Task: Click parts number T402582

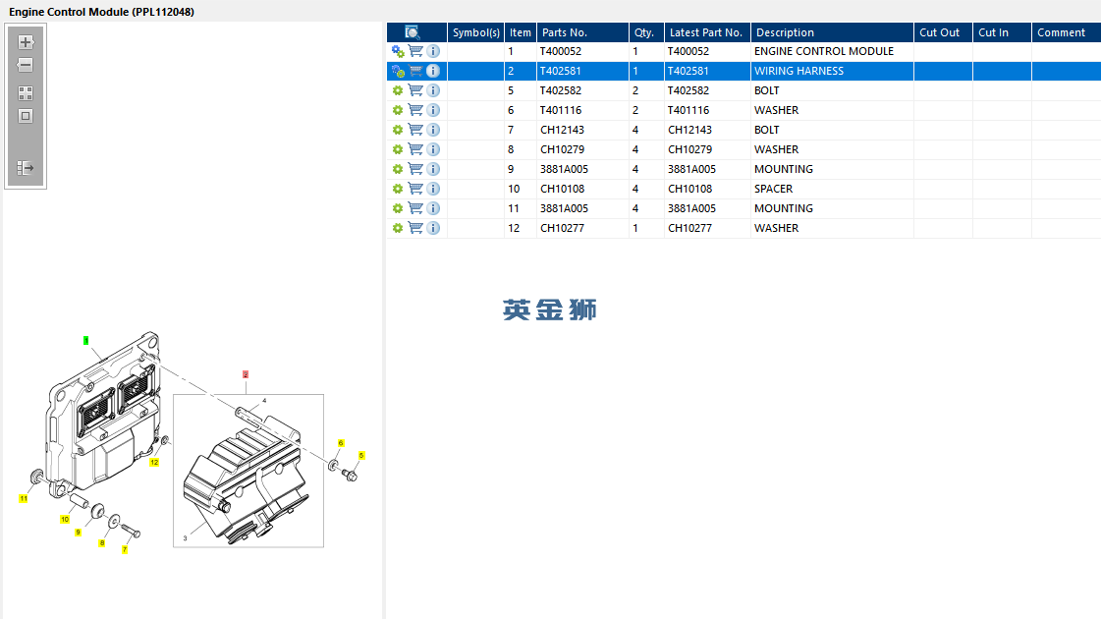Action: [561, 90]
